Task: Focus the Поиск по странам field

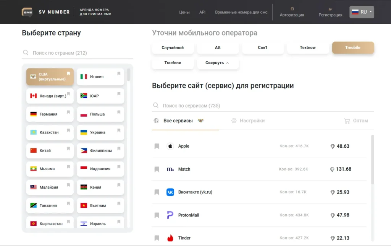Action: coord(77,53)
